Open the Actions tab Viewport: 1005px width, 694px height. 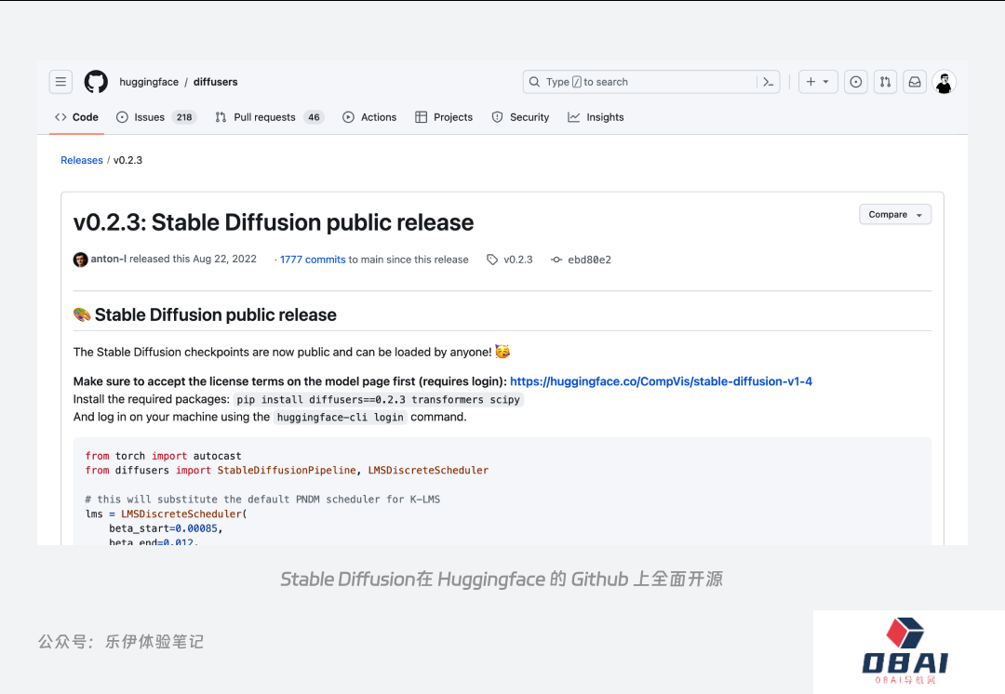pyautogui.click(x=369, y=117)
